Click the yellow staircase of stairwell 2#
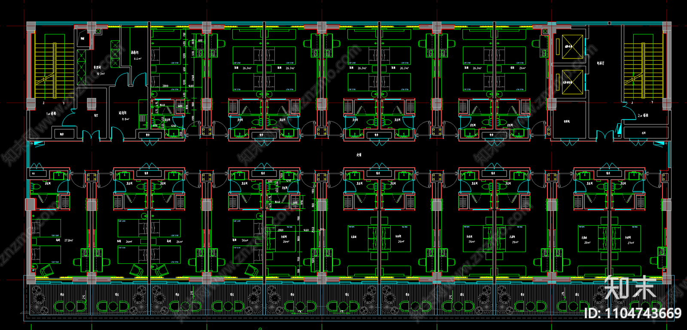 [x=643, y=70]
